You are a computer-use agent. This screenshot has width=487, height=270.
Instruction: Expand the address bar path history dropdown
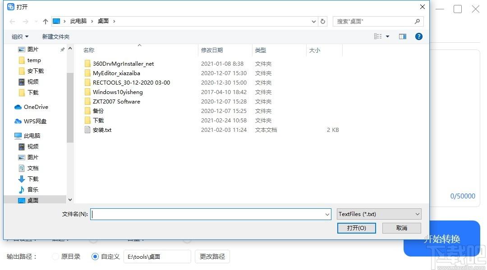pyautogui.click(x=314, y=21)
